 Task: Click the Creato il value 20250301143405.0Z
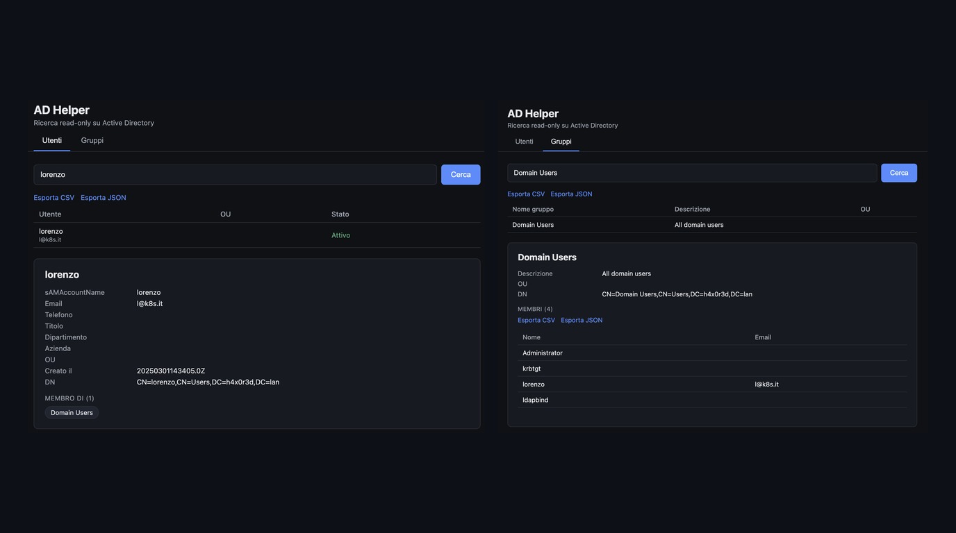click(171, 371)
